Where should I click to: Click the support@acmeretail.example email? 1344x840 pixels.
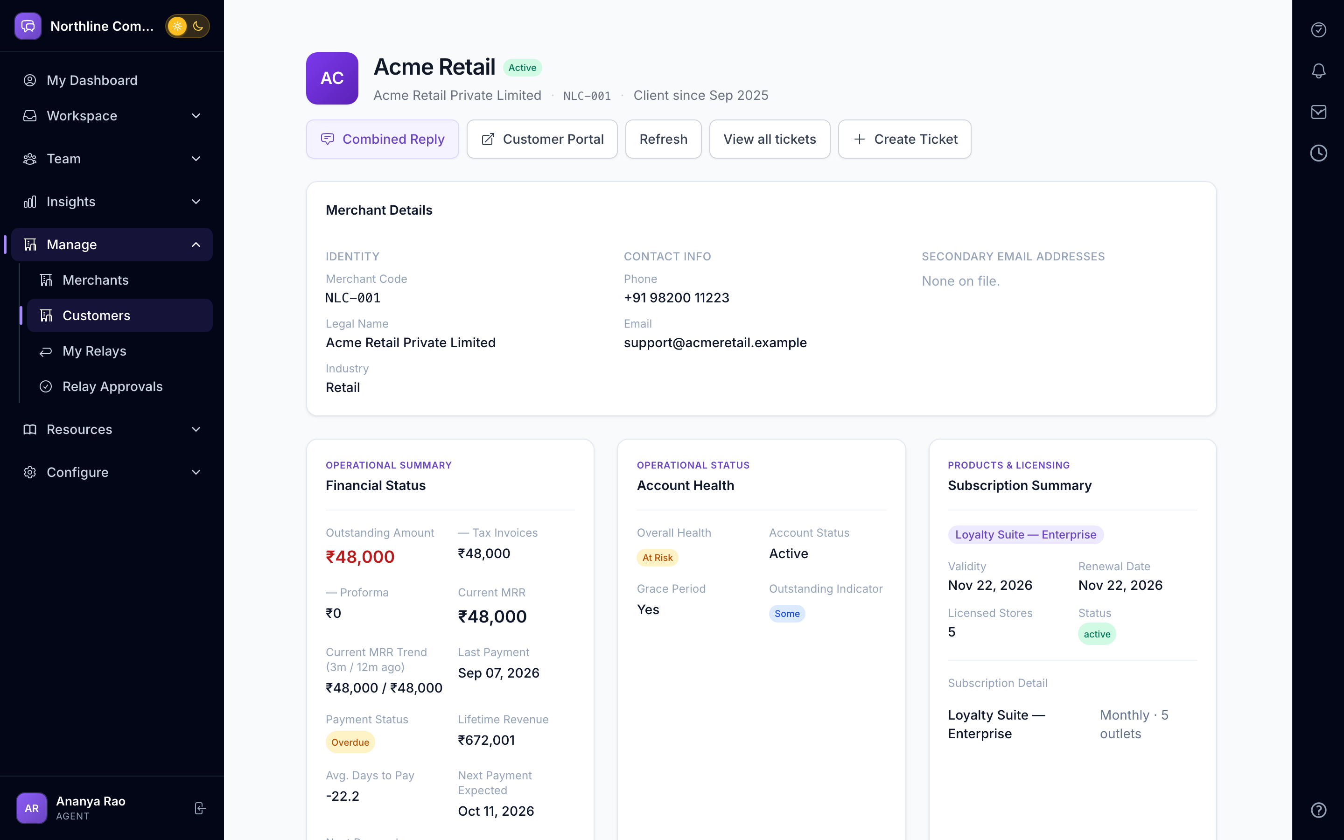click(715, 343)
